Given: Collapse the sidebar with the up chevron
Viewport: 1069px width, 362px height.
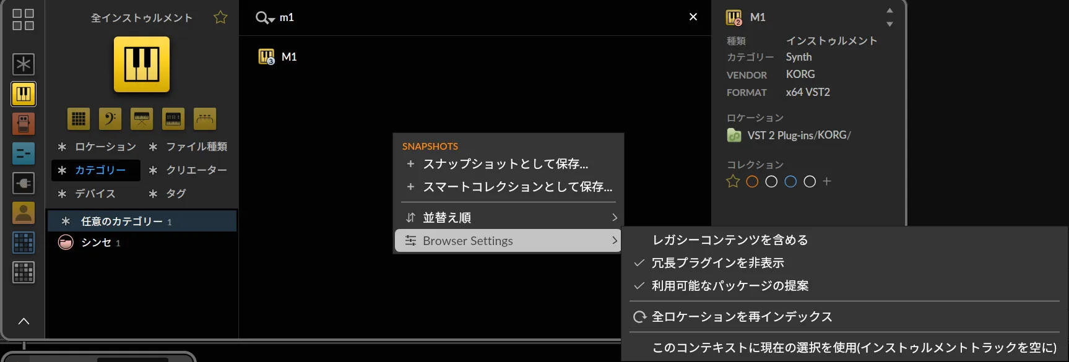Looking at the screenshot, I should tap(24, 321).
